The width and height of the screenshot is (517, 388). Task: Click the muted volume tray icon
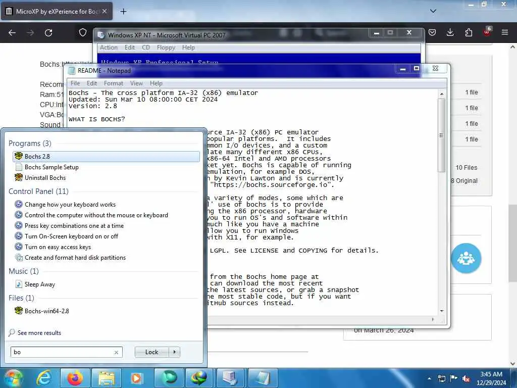pyautogui.click(x=466, y=379)
